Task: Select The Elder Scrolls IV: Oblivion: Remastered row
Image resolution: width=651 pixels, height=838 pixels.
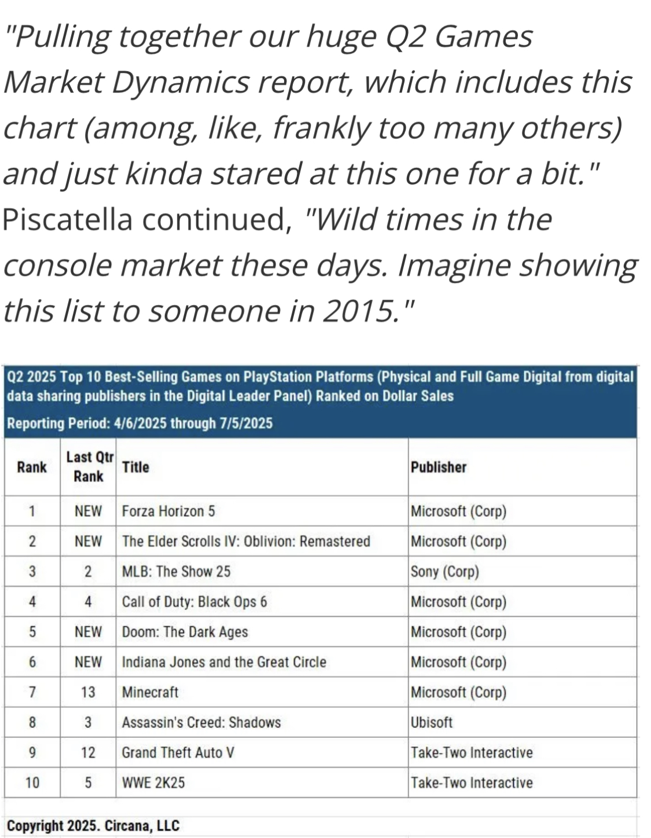Action: click(x=321, y=541)
